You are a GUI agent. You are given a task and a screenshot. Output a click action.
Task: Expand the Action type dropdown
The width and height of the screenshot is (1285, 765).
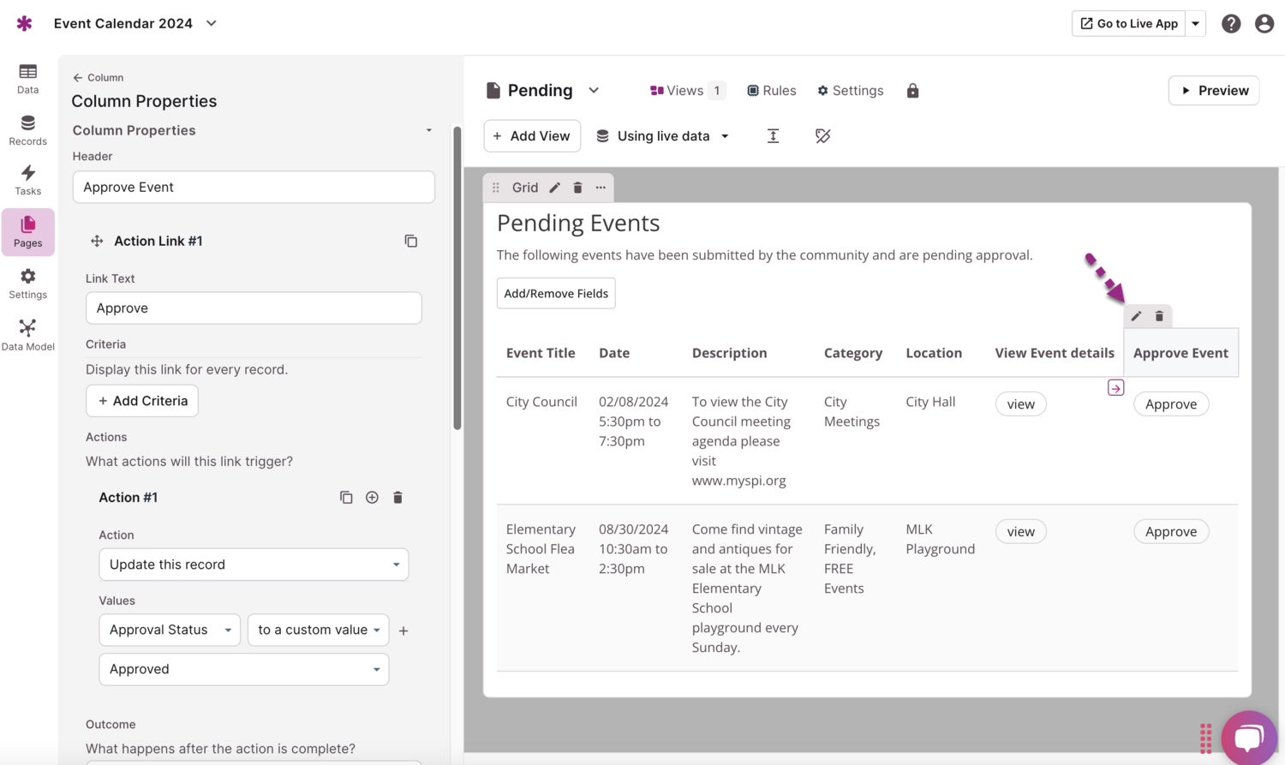coord(254,565)
